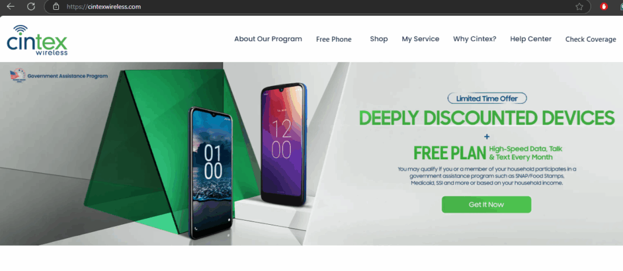Click the browser back arrow
The image size is (623, 271).
tap(11, 6)
